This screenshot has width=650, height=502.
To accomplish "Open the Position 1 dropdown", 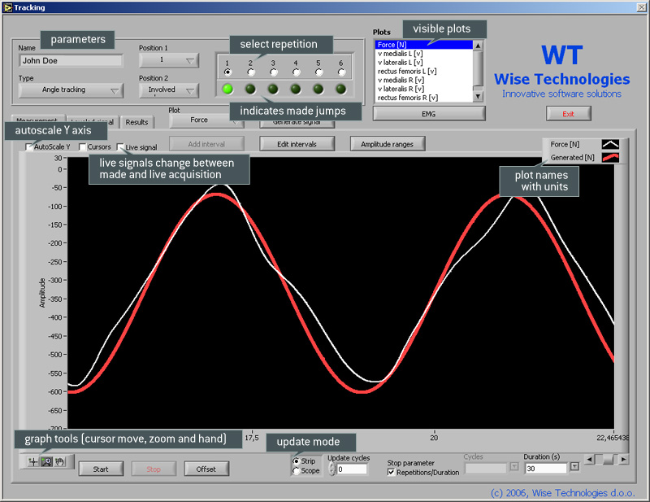I will coord(169,60).
